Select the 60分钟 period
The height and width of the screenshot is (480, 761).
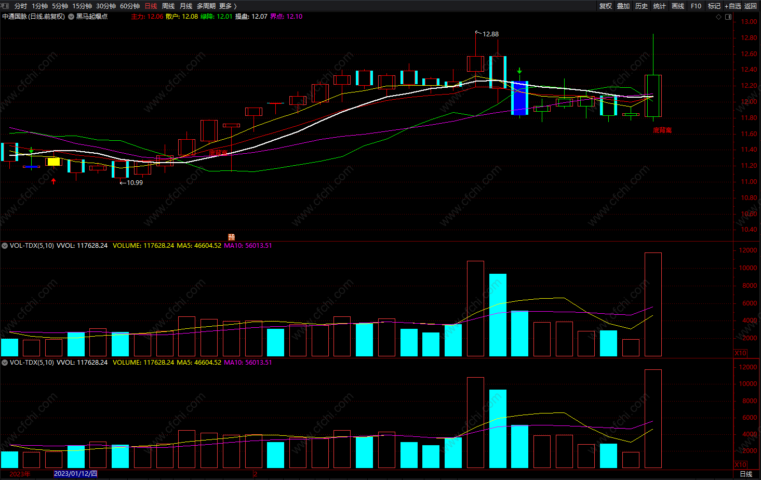pyautogui.click(x=130, y=6)
